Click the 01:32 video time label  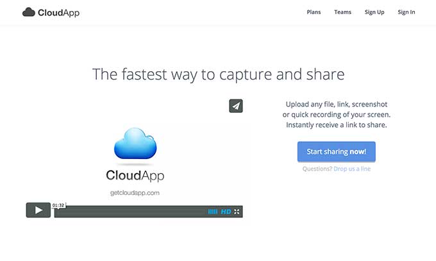[x=58, y=205]
